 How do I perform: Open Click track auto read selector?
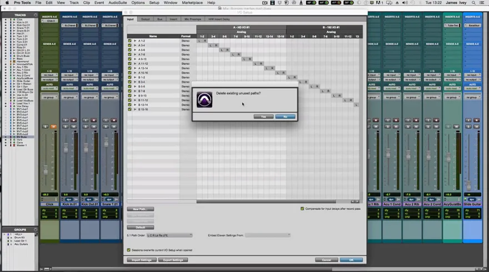49,89
